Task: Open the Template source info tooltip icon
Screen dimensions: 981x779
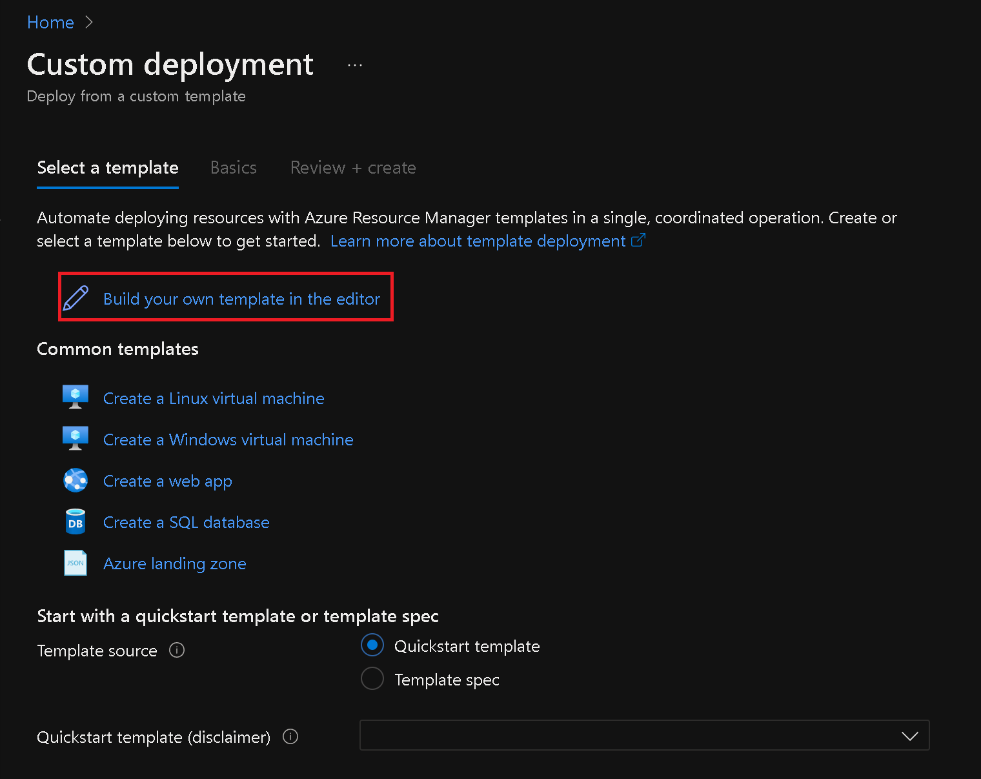Action: pyautogui.click(x=177, y=650)
